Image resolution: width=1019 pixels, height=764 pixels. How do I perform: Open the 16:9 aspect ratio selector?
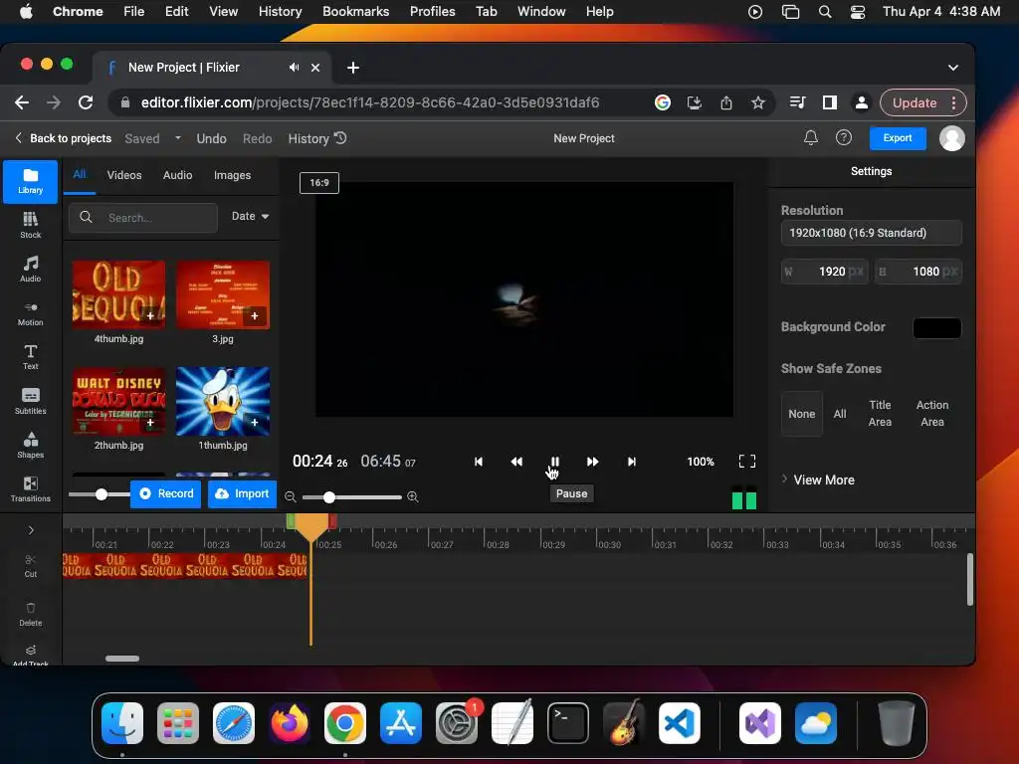pos(319,183)
